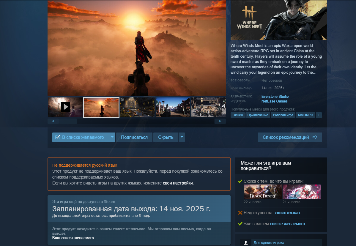The image size is (356, 246).
Task: Click the '21 ч. всего' playtime text
Action: [x=291, y=202]
